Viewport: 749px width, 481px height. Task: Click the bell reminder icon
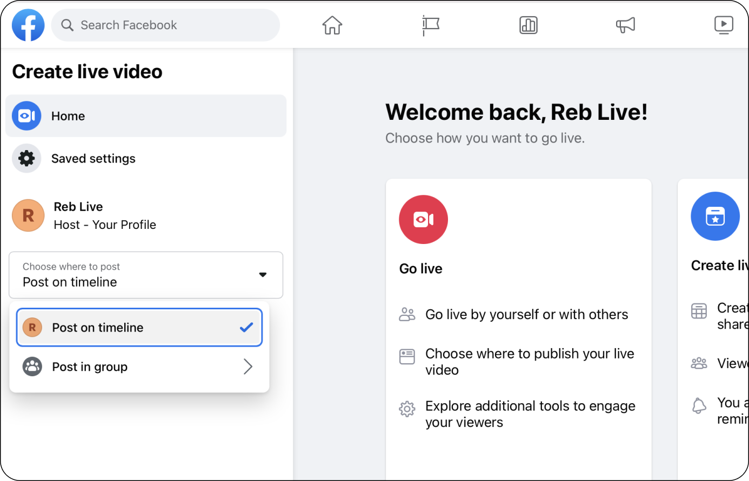(x=699, y=405)
